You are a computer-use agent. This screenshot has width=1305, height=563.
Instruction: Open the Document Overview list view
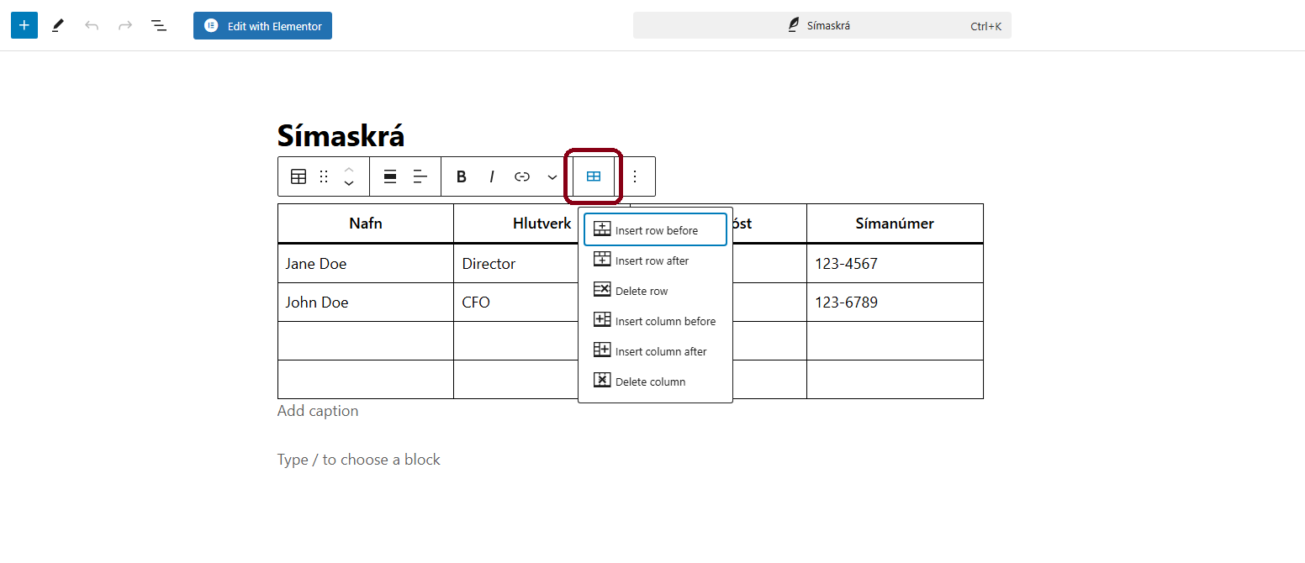coord(159,26)
